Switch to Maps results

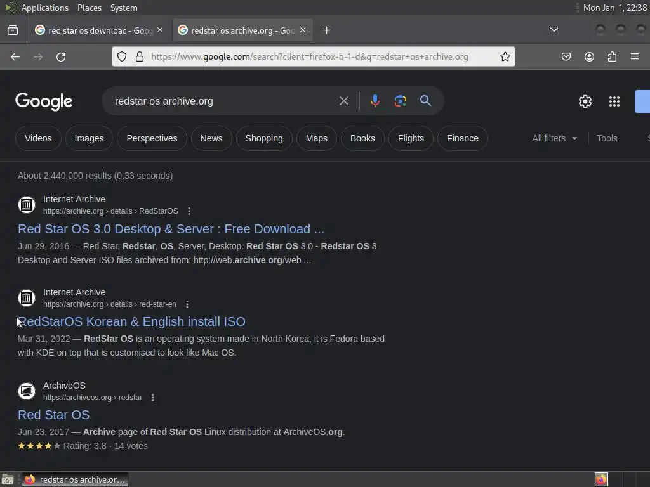tap(317, 138)
